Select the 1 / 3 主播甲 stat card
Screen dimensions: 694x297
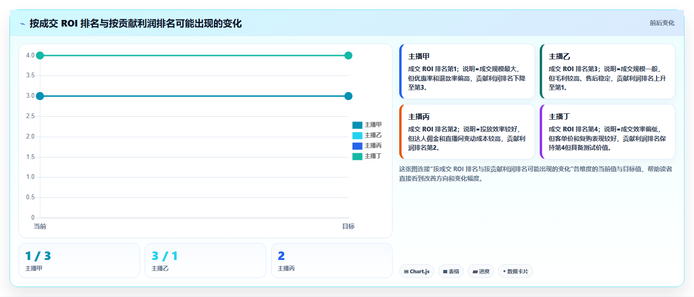(x=79, y=260)
